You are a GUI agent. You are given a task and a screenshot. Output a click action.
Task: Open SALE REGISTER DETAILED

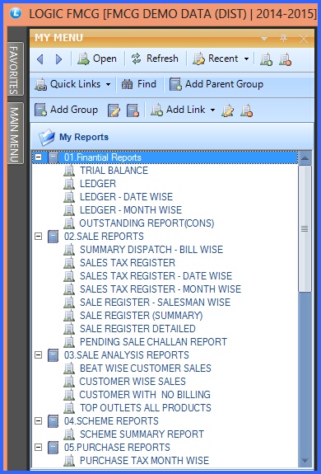[137, 329]
